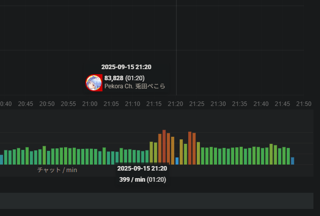Click the チャット / min chart label
The height and width of the screenshot is (216, 320).
point(57,170)
